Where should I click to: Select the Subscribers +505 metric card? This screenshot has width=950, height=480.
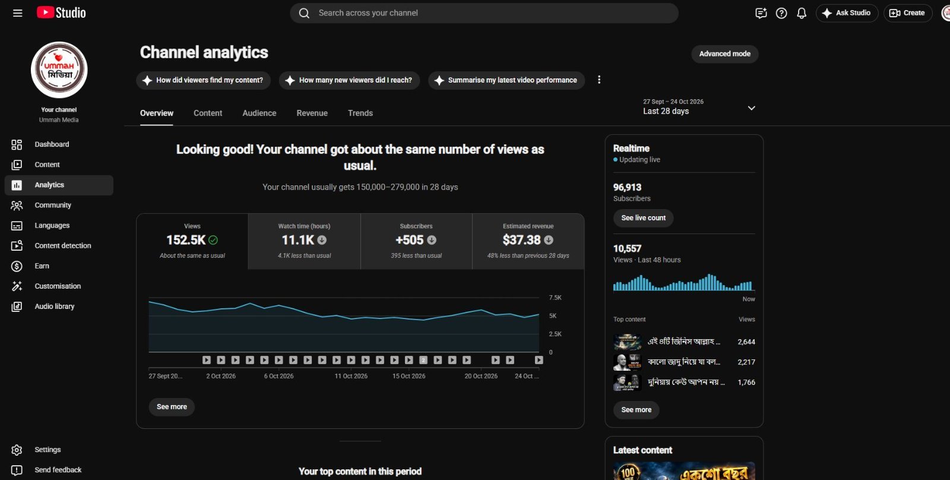point(416,241)
